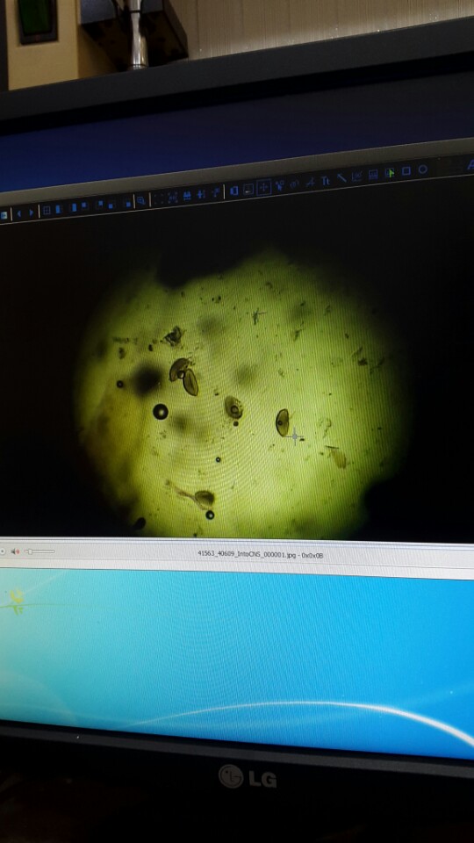Select the zoom magnifier tool
This screenshot has width=474, height=843.
click(x=140, y=200)
